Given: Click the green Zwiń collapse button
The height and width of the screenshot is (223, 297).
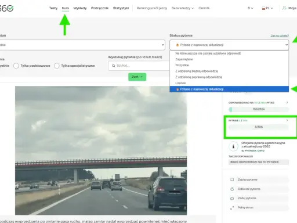Looking at the screenshot, I should 137,77.
